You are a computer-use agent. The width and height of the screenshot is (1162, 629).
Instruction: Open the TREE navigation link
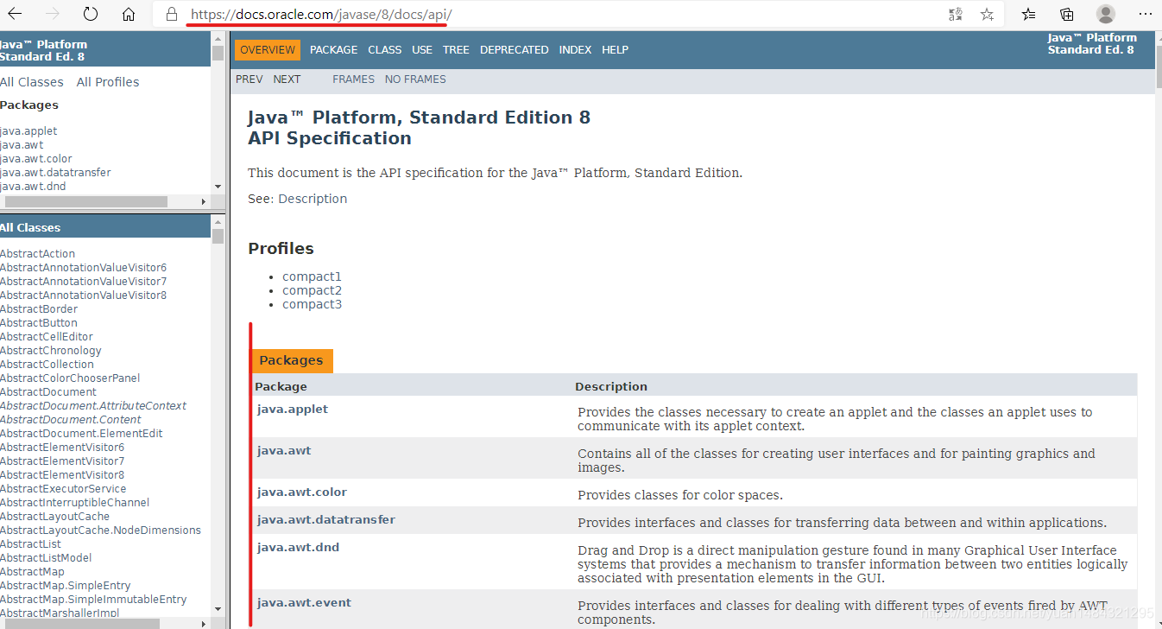tap(456, 50)
